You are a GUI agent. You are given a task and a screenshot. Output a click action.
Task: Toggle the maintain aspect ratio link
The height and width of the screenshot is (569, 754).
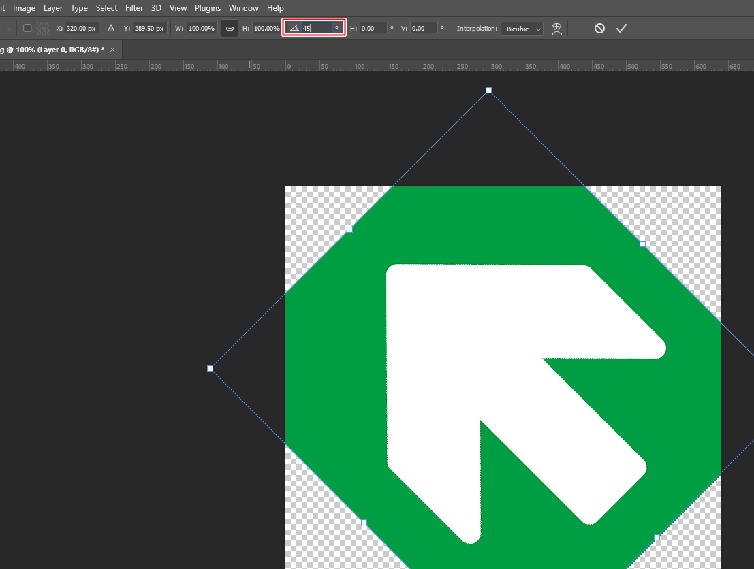[230, 29]
